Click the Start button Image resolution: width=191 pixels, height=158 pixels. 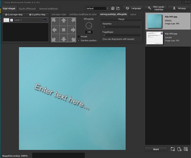(156, 149)
